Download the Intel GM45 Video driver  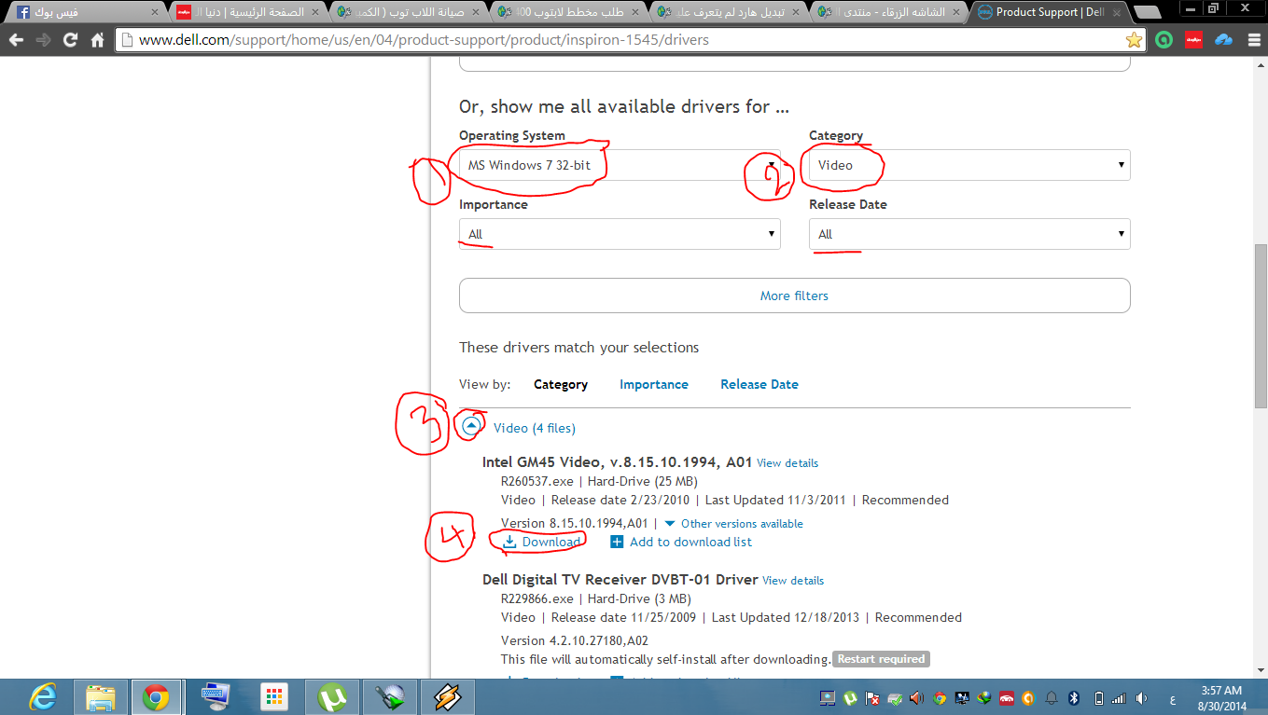(551, 542)
